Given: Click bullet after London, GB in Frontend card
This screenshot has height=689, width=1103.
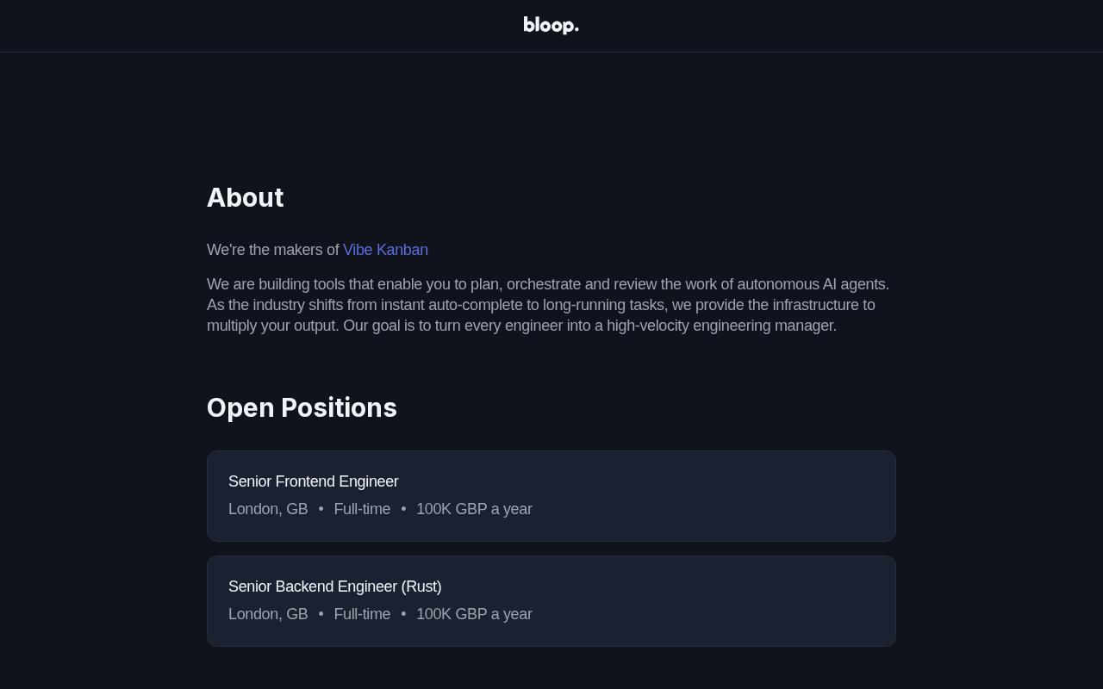Looking at the screenshot, I should (321, 509).
